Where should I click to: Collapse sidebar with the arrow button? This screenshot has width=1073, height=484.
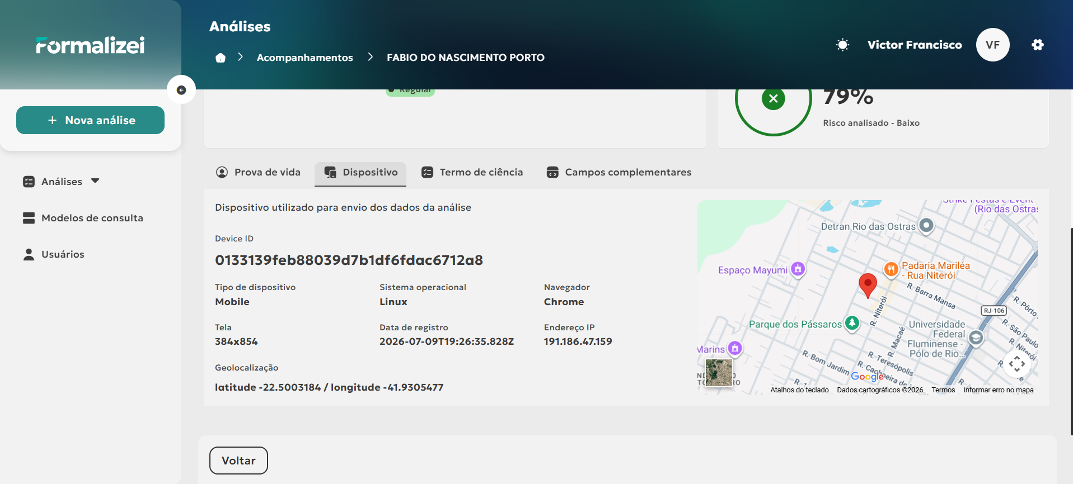(181, 90)
